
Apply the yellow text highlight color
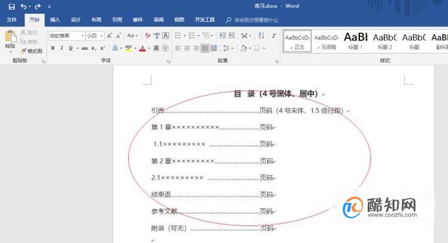point(128,48)
